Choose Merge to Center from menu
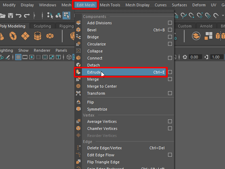 102,86
